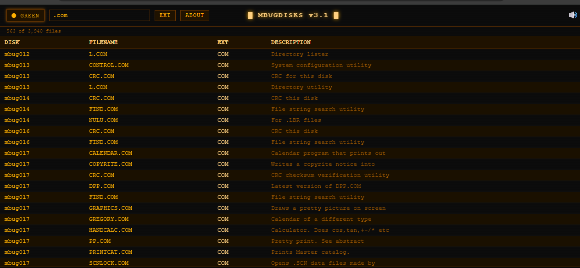
Task: Select the GREGORY.COM filename
Action: point(109,219)
